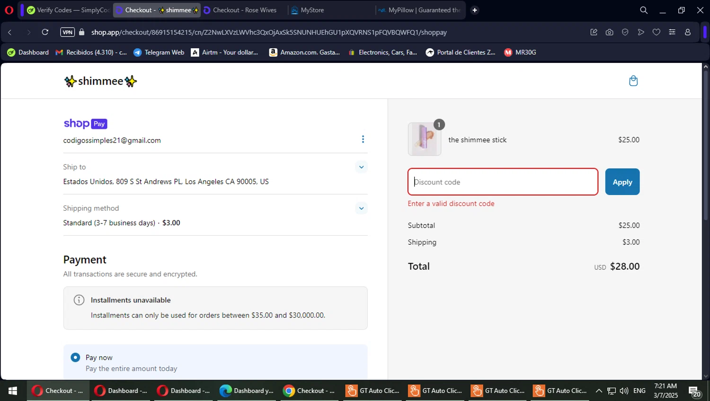Image resolution: width=710 pixels, height=401 pixels.
Task: Expand the Shipping method chevron
Action: coord(361,208)
